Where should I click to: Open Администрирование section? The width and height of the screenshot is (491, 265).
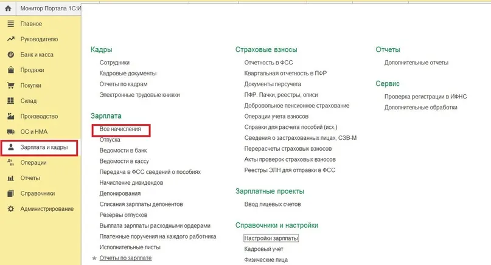[x=47, y=208]
